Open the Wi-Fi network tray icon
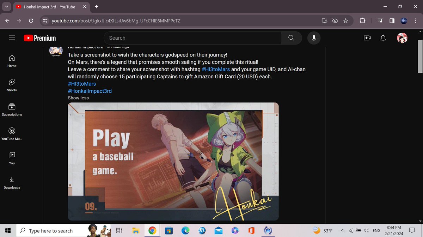The width and height of the screenshot is (423, 237). point(351,231)
